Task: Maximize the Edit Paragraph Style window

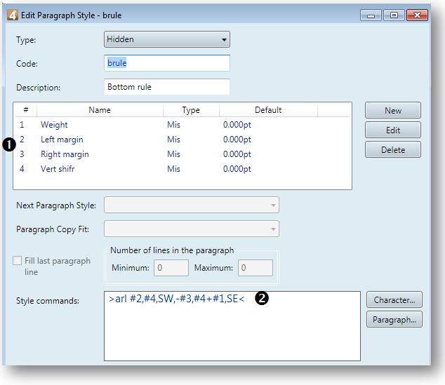Action: [394, 15]
